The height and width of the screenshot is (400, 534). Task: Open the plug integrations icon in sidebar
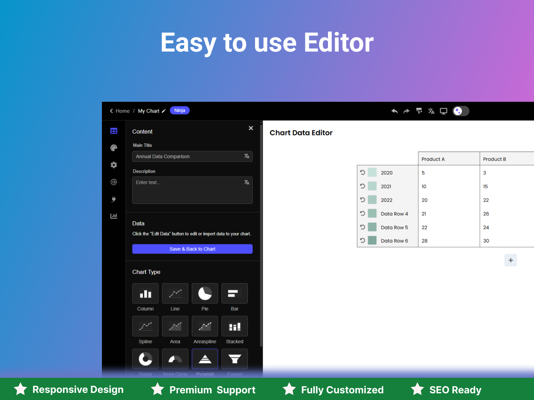click(114, 199)
